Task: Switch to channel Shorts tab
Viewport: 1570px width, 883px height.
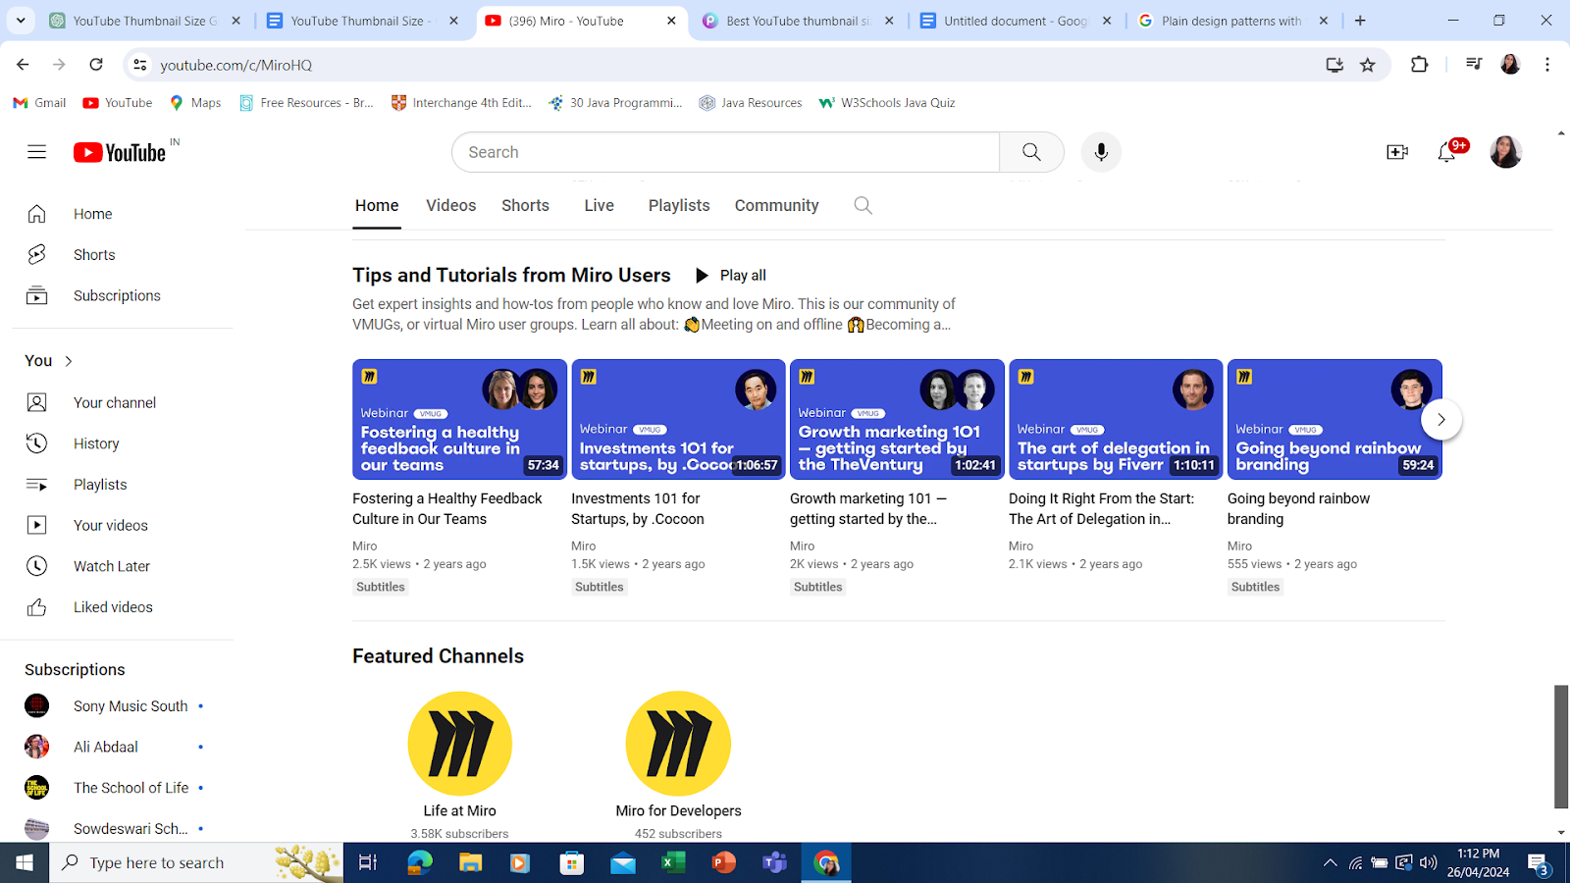Action: (x=525, y=205)
